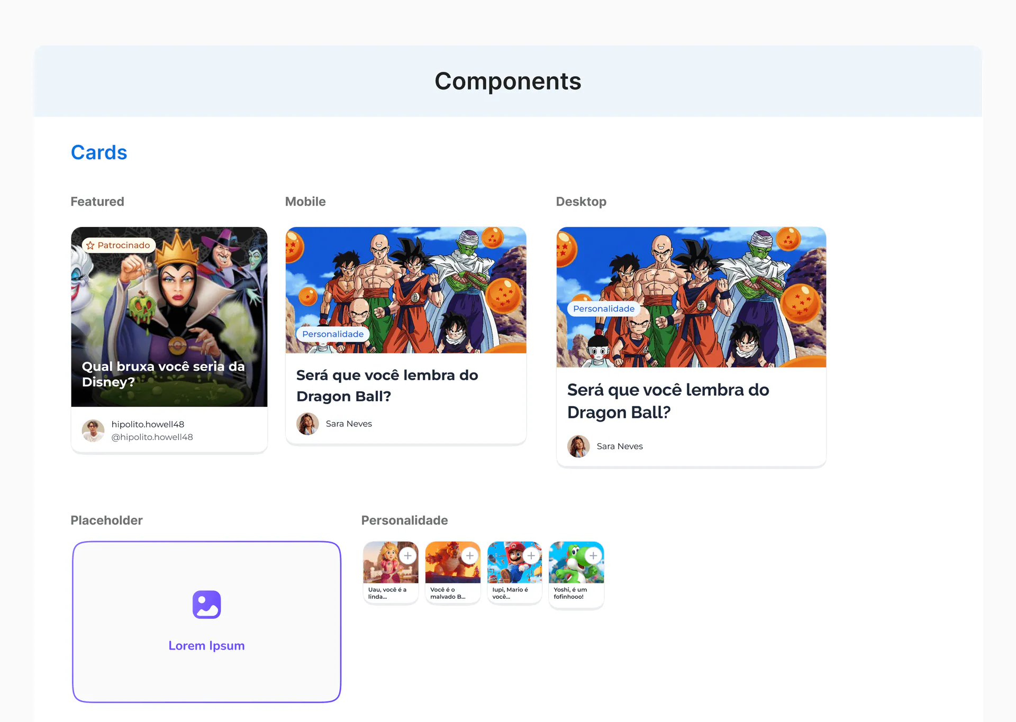Screen dimensions: 1016x722
Task: Click the Cards section heading
Action: 99,152
